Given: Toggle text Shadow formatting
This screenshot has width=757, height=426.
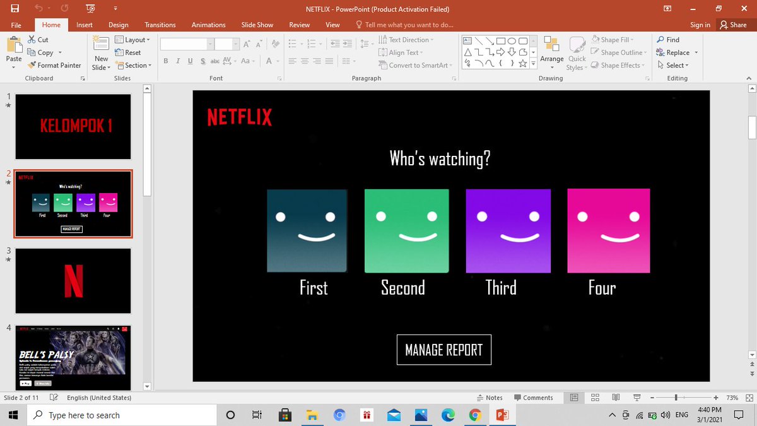Looking at the screenshot, I should [202, 61].
